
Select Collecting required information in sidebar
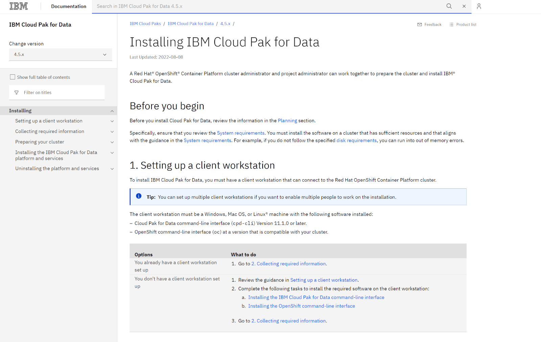click(x=50, y=131)
